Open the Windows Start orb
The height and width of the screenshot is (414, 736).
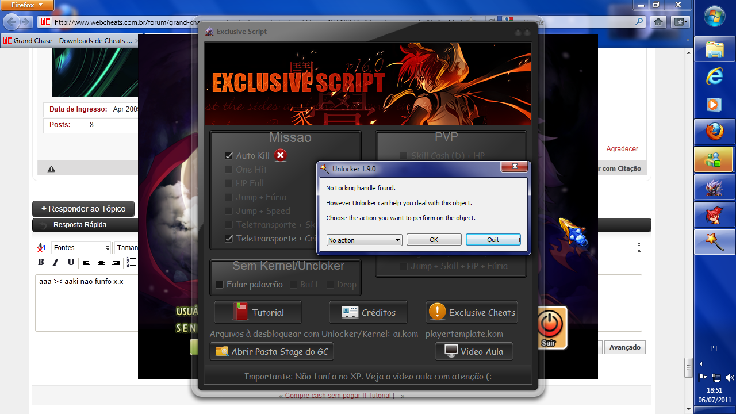[x=715, y=17]
